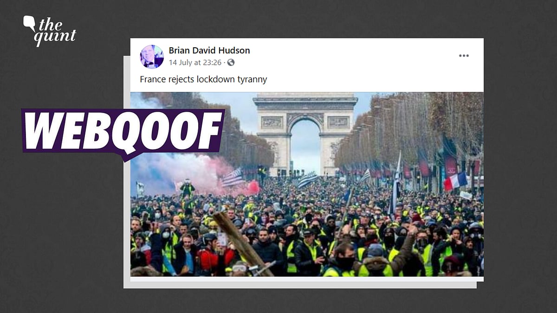This screenshot has height=313, width=557.
Task: Open the post's three-dot options menu
Action: coord(464,56)
